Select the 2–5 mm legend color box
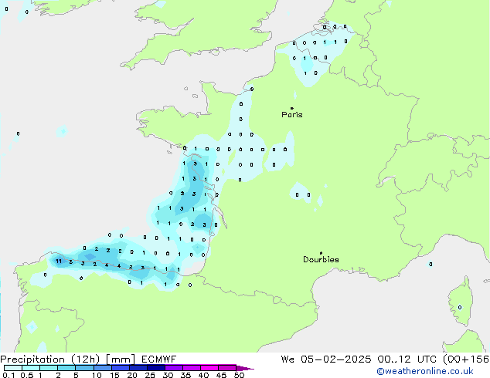 point(66,368)
